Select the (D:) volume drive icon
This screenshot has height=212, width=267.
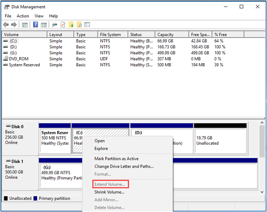(x=6, y=47)
